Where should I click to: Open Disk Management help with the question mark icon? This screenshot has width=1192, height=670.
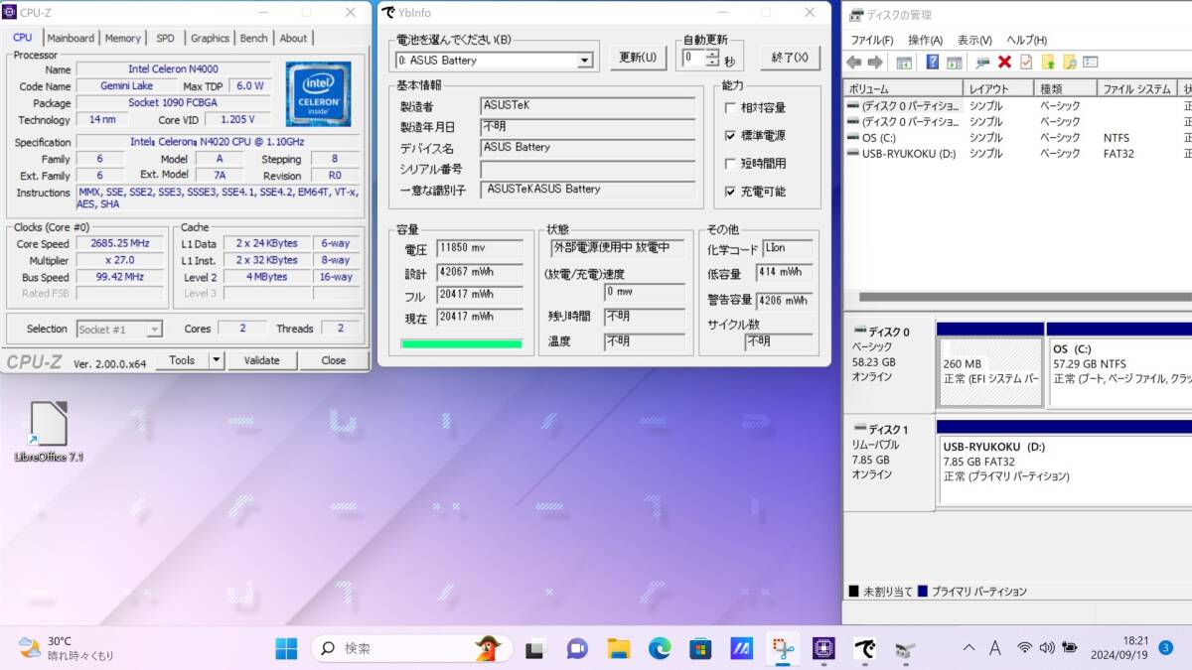[x=932, y=62]
